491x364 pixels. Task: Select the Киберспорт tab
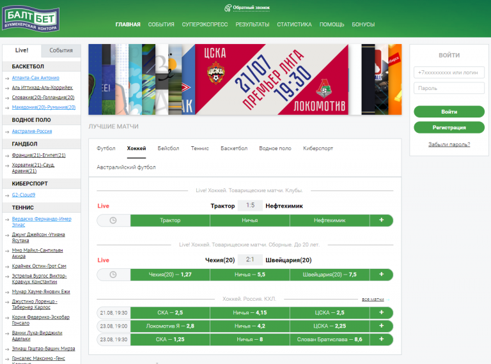[x=318, y=149]
